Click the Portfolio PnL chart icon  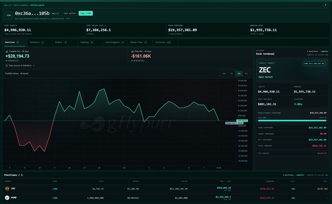[x=7, y=51]
